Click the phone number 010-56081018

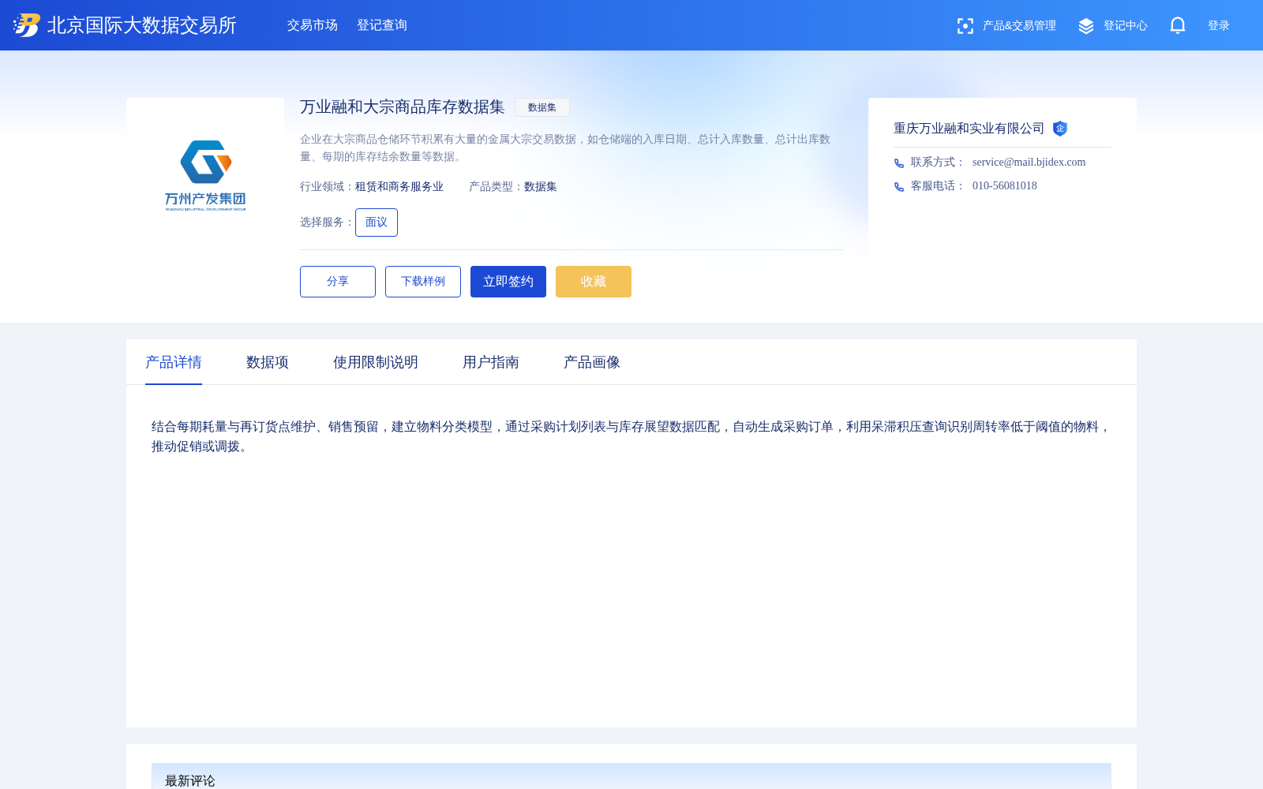coord(1005,186)
